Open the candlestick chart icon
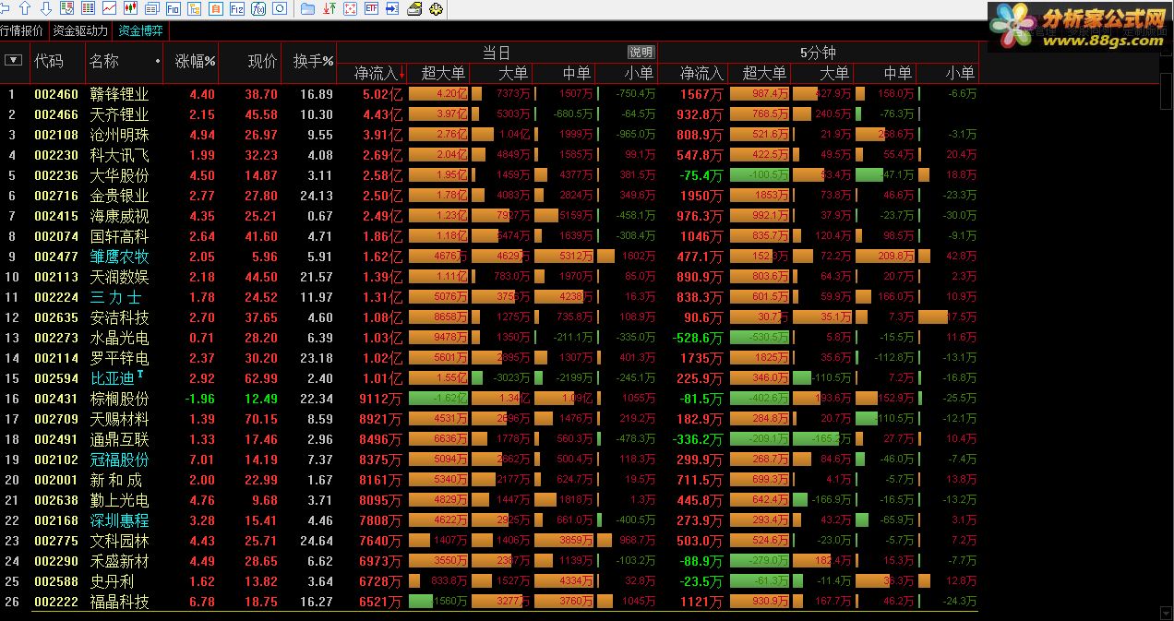 pos(130,8)
